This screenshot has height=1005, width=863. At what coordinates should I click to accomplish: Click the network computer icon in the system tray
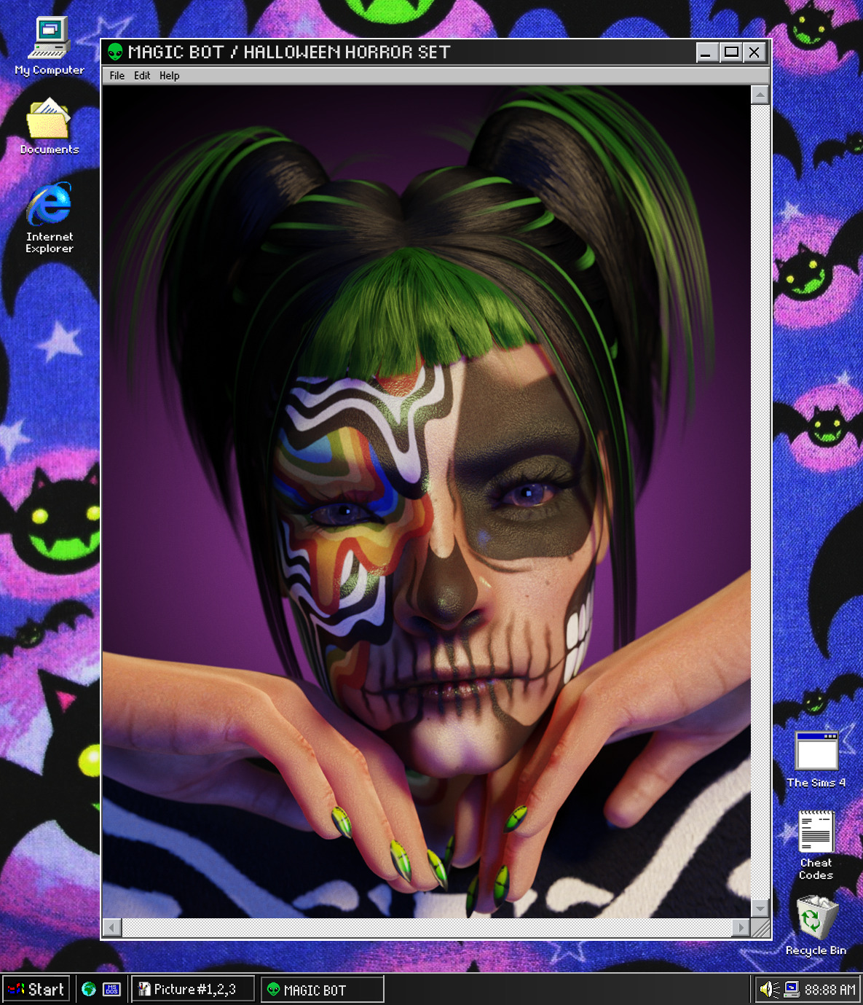[x=792, y=989]
